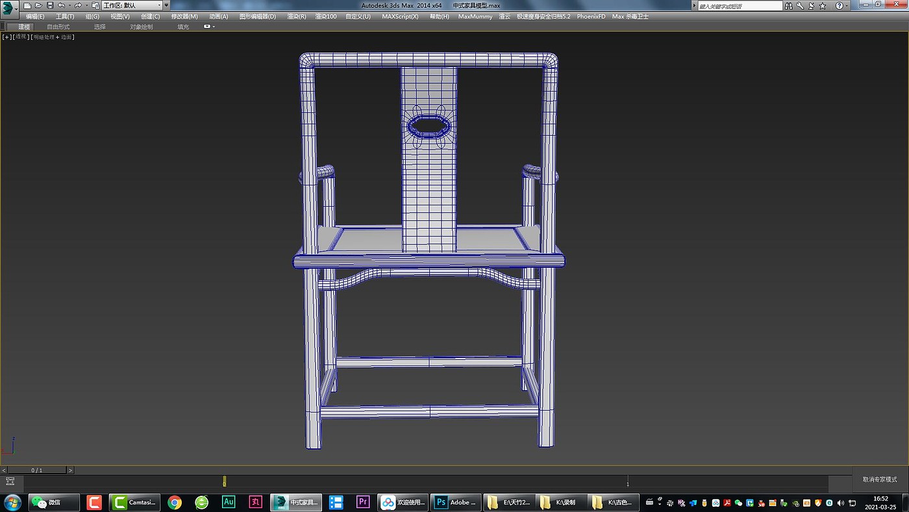Open Adobe Photoshop from the taskbar
Screen dimensions: 909x512
coord(456,502)
